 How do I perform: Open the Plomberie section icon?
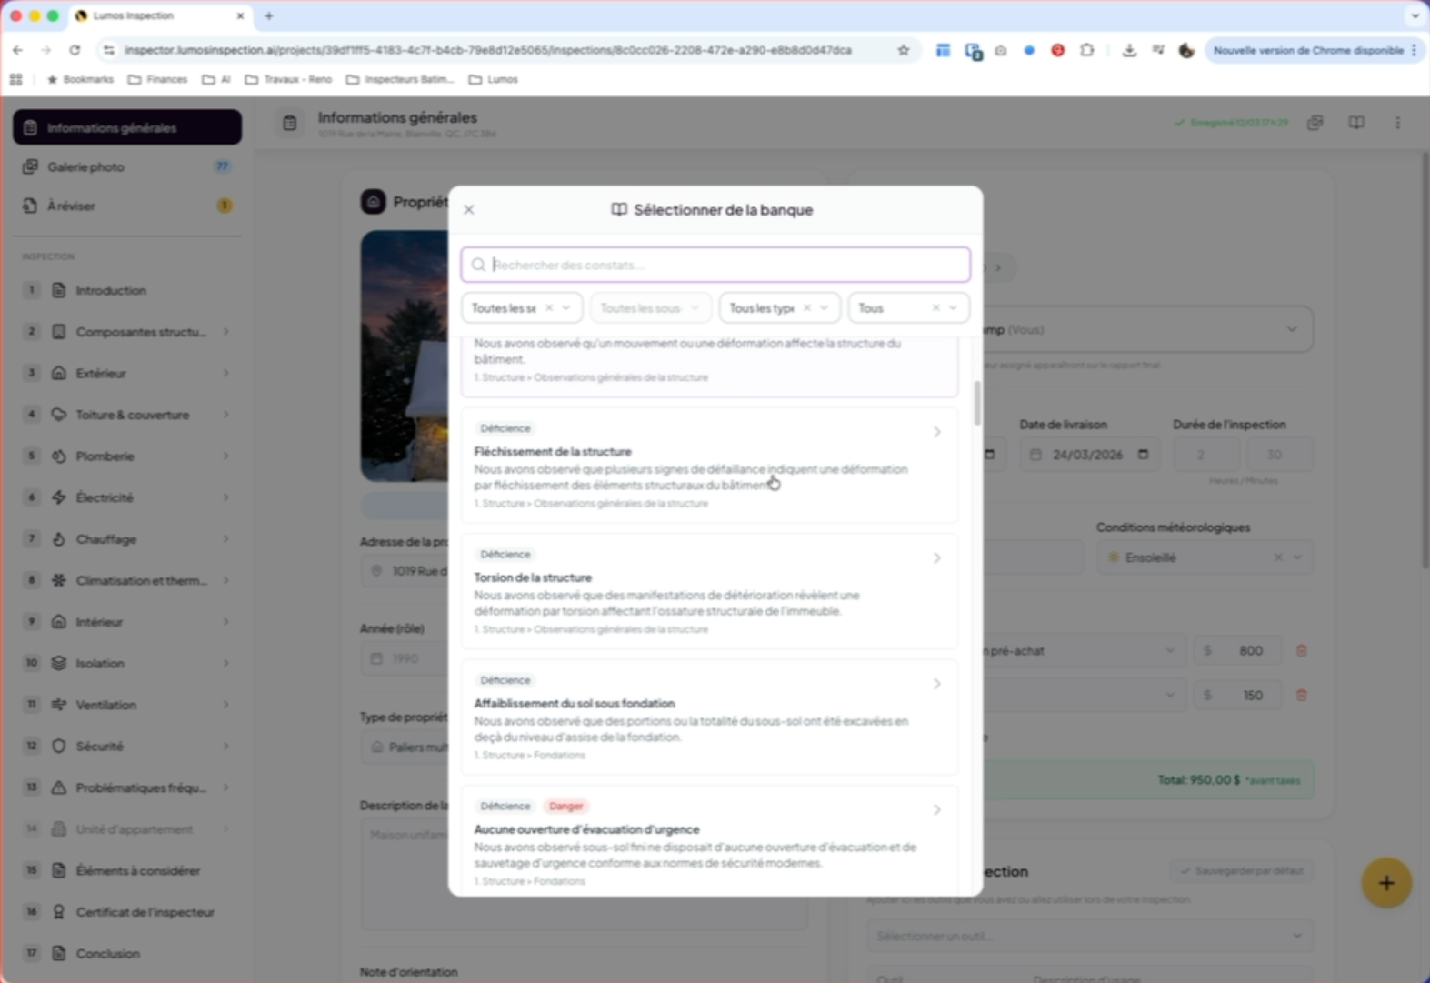[x=59, y=456]
